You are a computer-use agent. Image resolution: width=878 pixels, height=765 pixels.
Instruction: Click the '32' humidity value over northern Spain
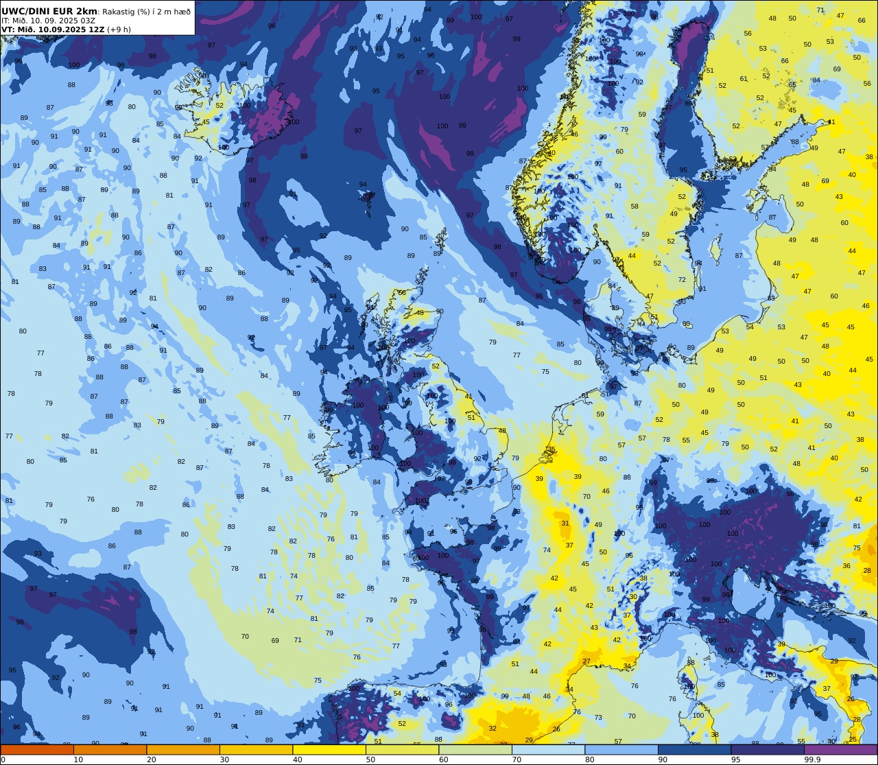coord(493,729)
